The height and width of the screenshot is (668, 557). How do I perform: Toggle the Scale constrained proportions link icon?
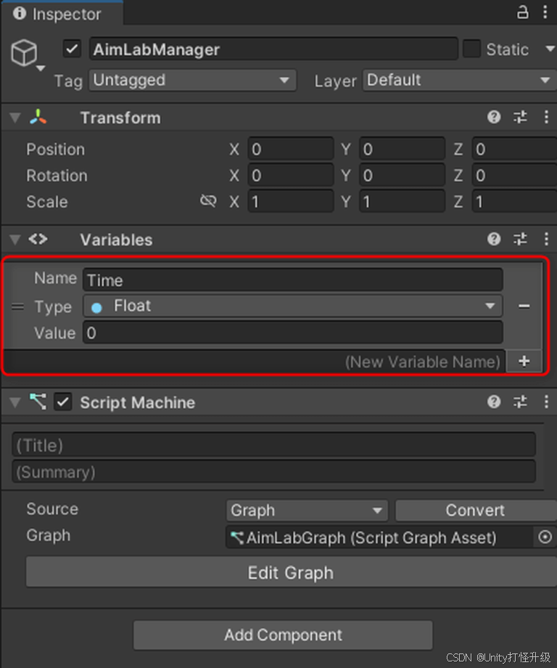click(x=208, y=200)
